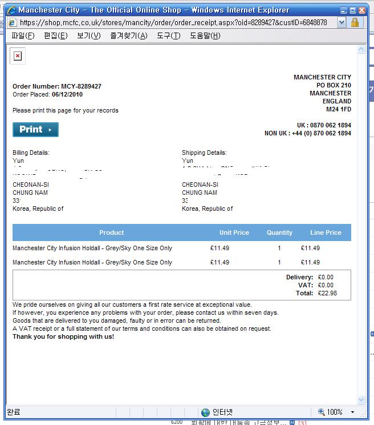Click the Print button
Image resolution: width=374 pixels, height=425 pixels.
pyautogui.click(x=35, y=130)
